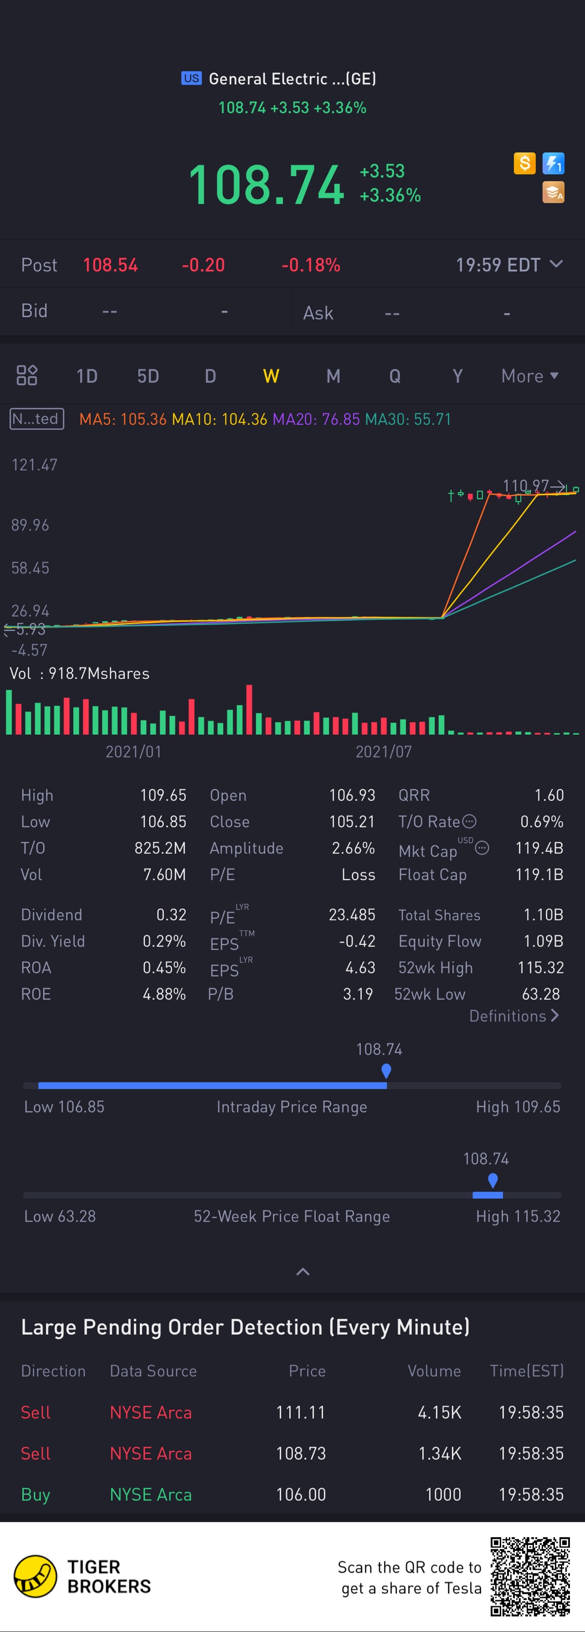Switch chart to the 5D tab
This screenshot has height=1632, width=585.
[148, 375]
